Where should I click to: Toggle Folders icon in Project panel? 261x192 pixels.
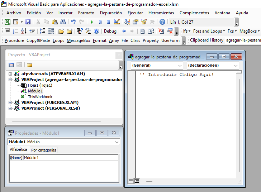pos(29,65)
